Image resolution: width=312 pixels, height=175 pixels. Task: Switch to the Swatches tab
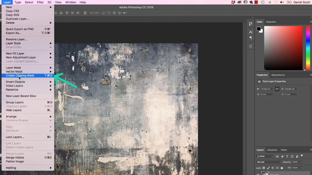click(271, 22)
